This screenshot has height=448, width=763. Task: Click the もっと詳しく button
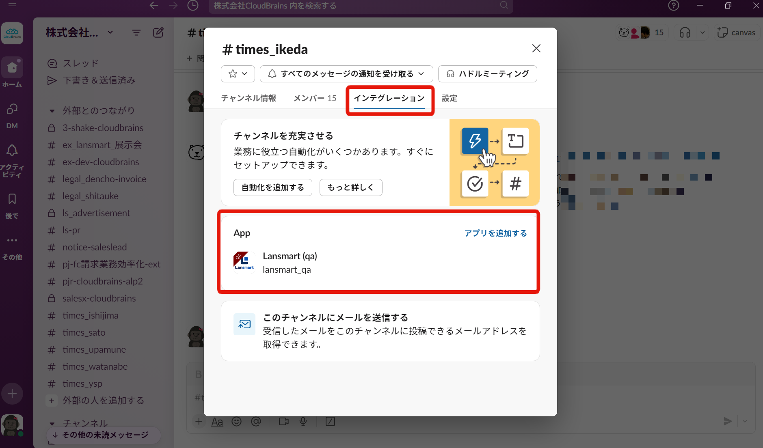[351, 187]
